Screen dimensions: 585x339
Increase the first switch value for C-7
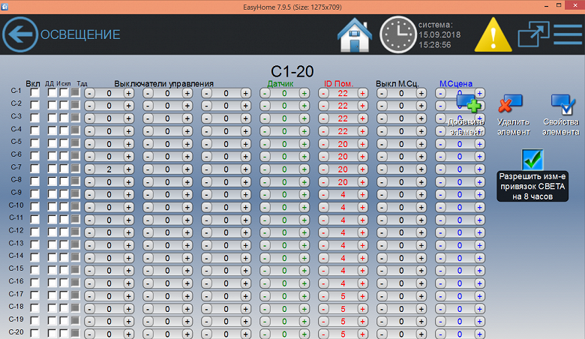point(128,169)
